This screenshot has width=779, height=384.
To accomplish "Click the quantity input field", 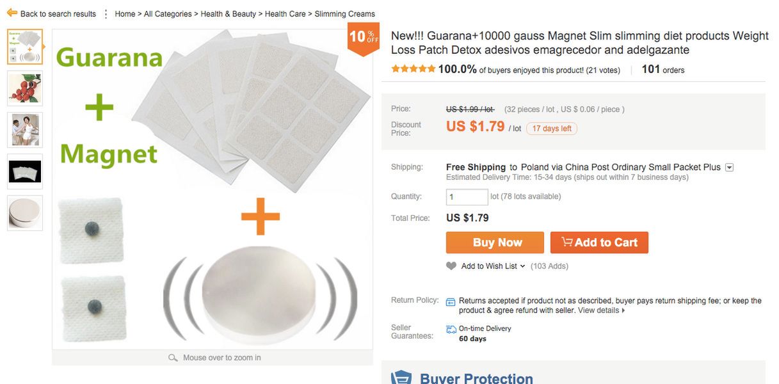I will pyautogui.click(x=467, y=197).
